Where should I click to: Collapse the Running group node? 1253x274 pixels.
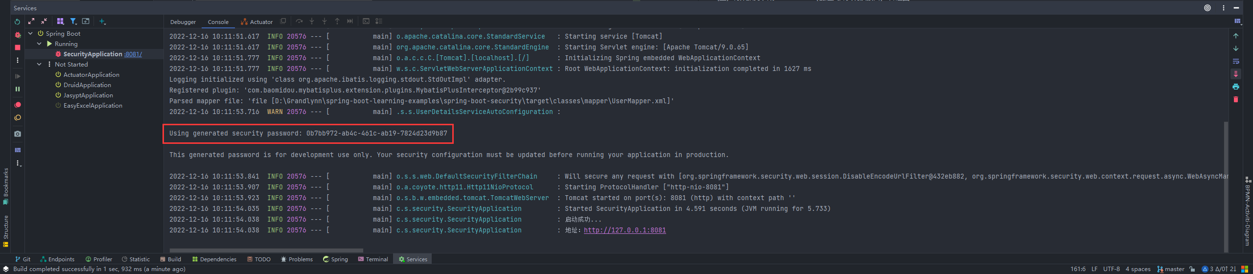39,44
